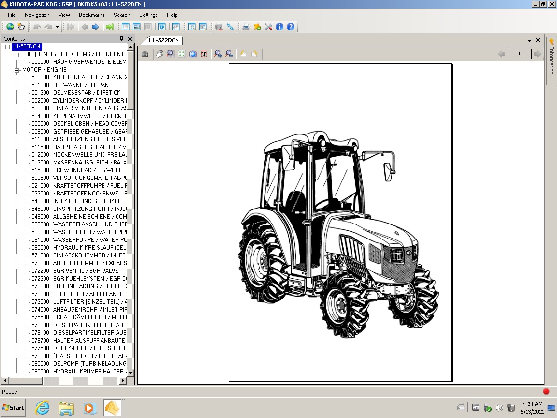
Task: Click the page number field showing 1/1
Action: pos(519,54)
